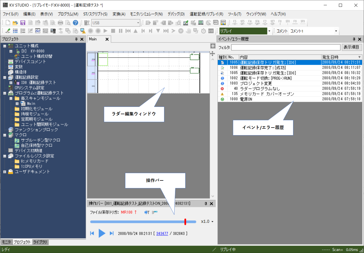
Task: Click the 表示項目 button in the event history panel
Action: point(352,47)
